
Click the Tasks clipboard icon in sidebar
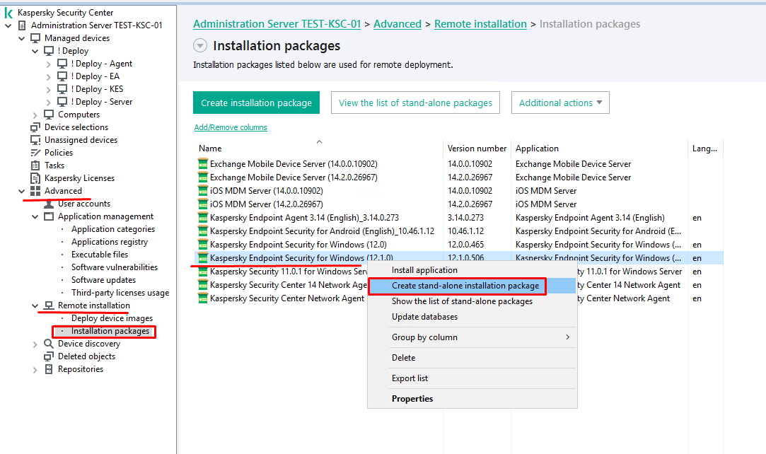[x=35, y=165]
